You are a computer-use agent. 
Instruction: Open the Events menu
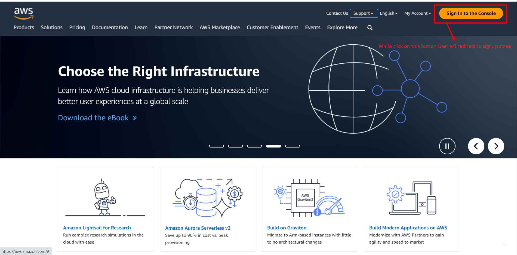[x=313, y=27]
